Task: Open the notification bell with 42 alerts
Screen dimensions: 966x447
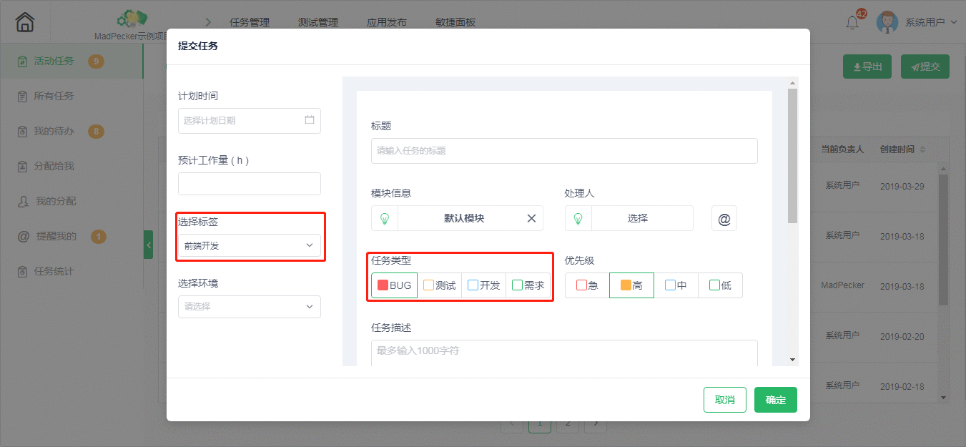Action: 852,23
